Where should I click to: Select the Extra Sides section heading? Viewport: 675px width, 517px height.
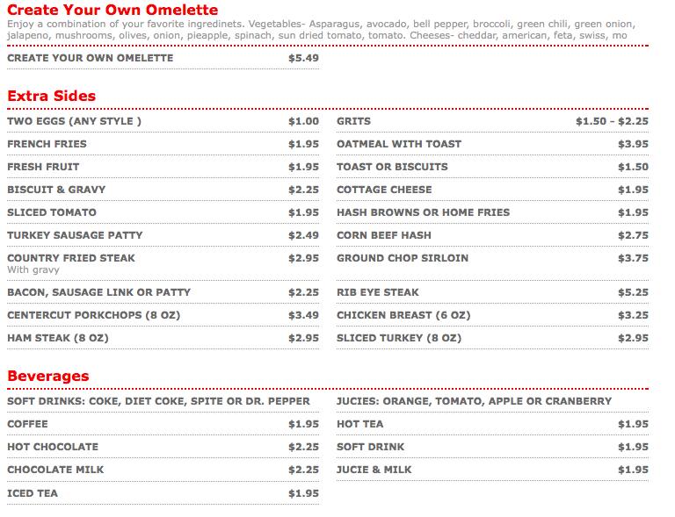[52, 96]
